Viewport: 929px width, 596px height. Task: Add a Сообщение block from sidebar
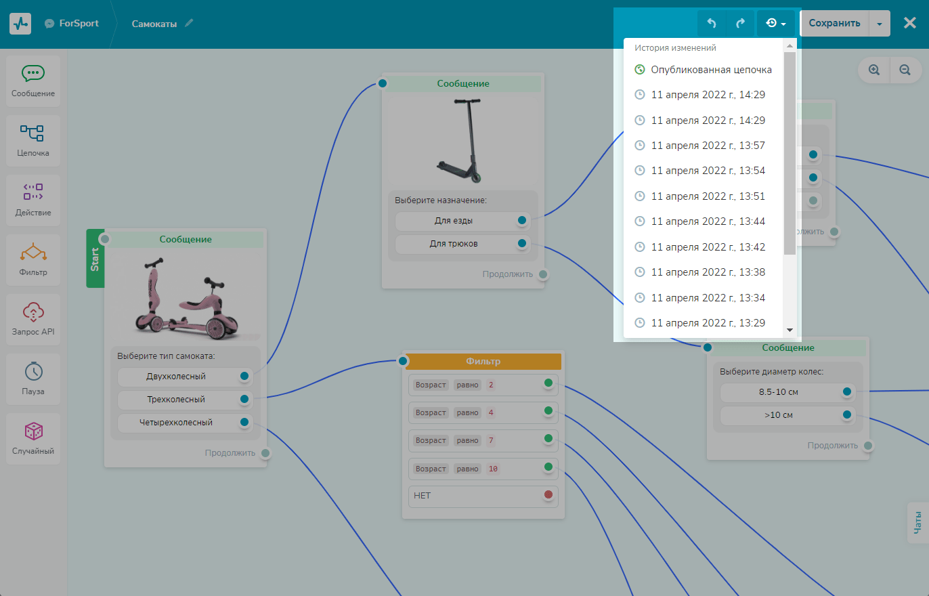(x=33, y=81)
